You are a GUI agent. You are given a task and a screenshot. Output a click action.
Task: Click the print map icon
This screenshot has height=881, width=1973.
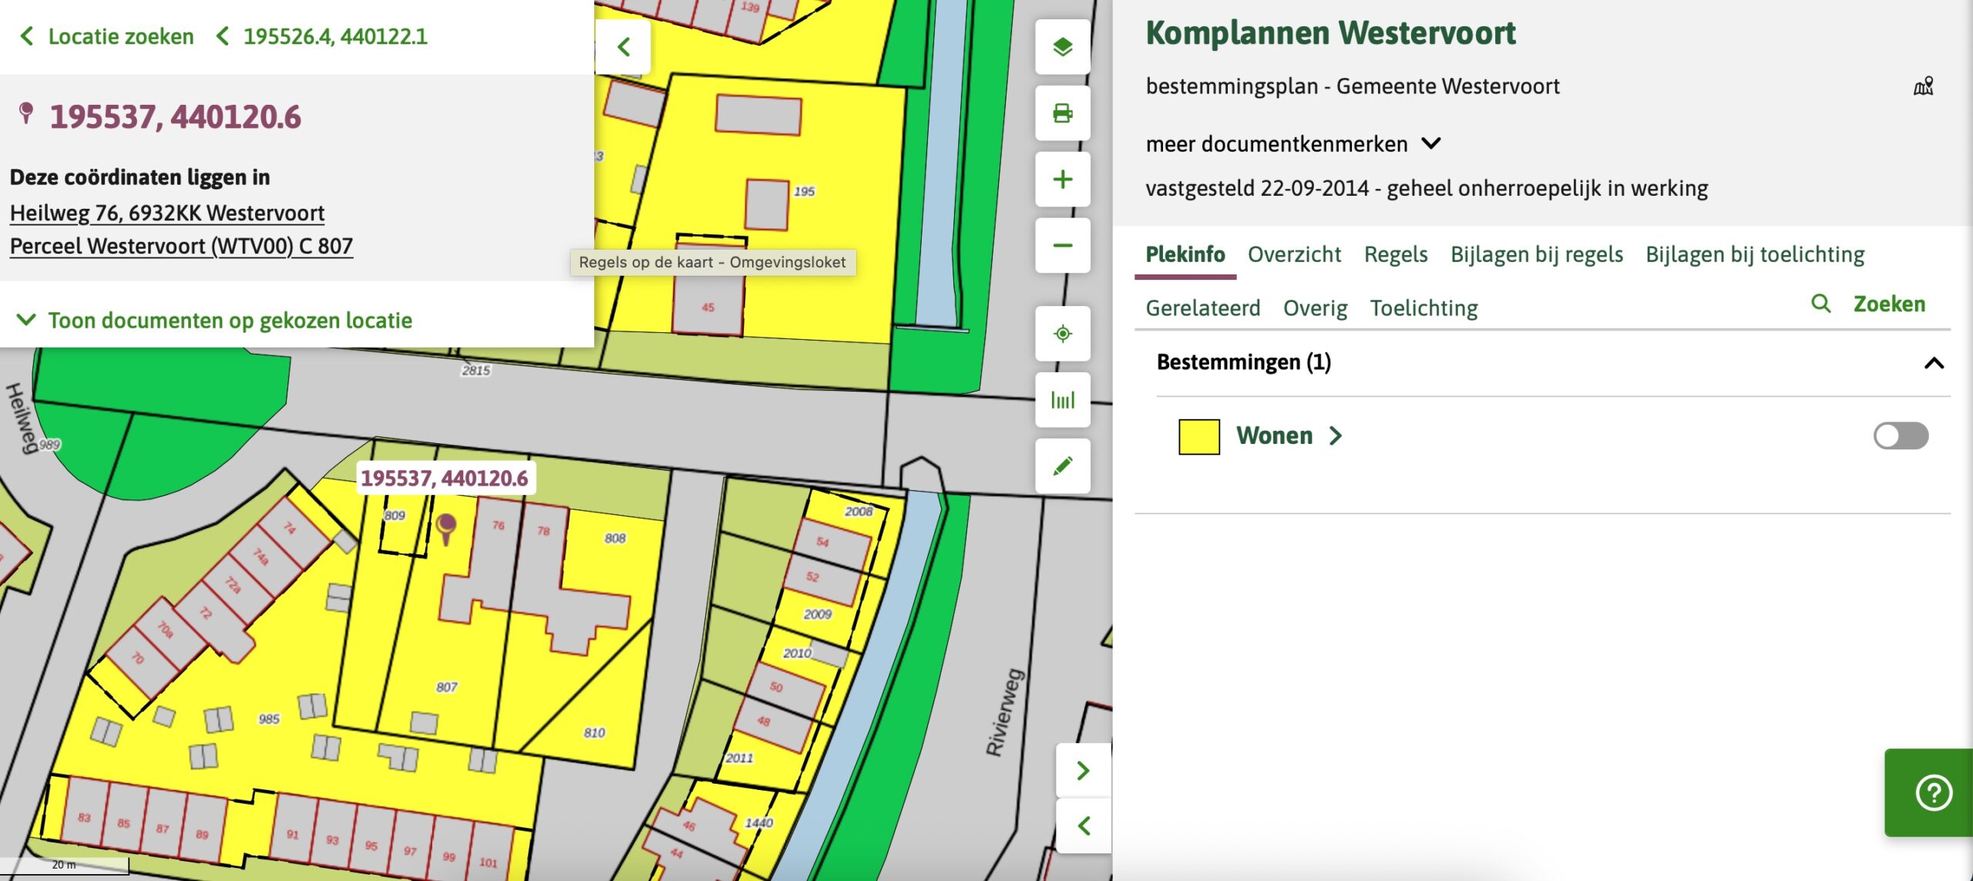tap(1062, 113)
